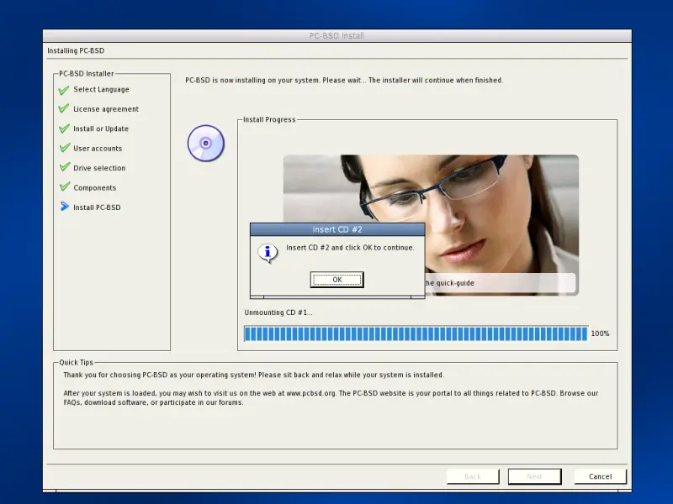Viewport: 673px width, 504px height.
Task: Select the License agreement step
Action: [106, 109]
